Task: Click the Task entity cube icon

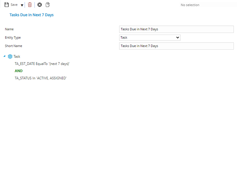Action: [10, 56]
